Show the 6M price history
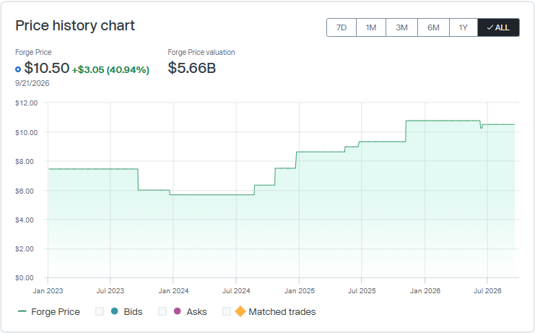 pyautogui.click(x=434, y=27)
